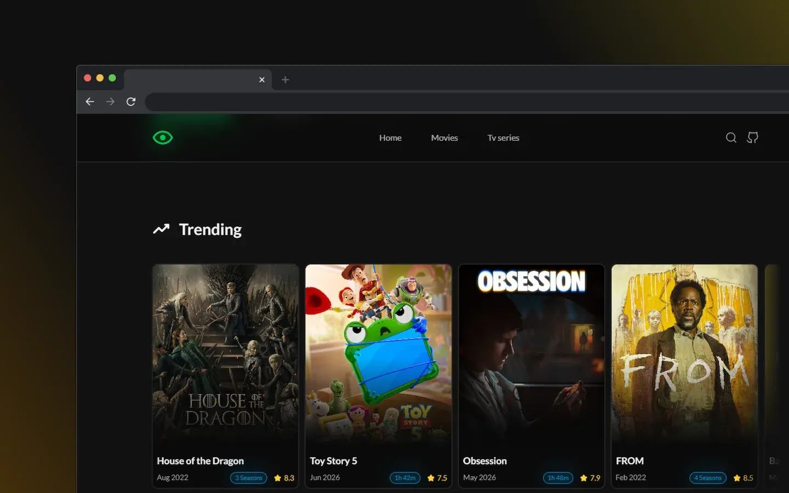
Task: Open the House of the Dragon poster
Action: [226, 354]
